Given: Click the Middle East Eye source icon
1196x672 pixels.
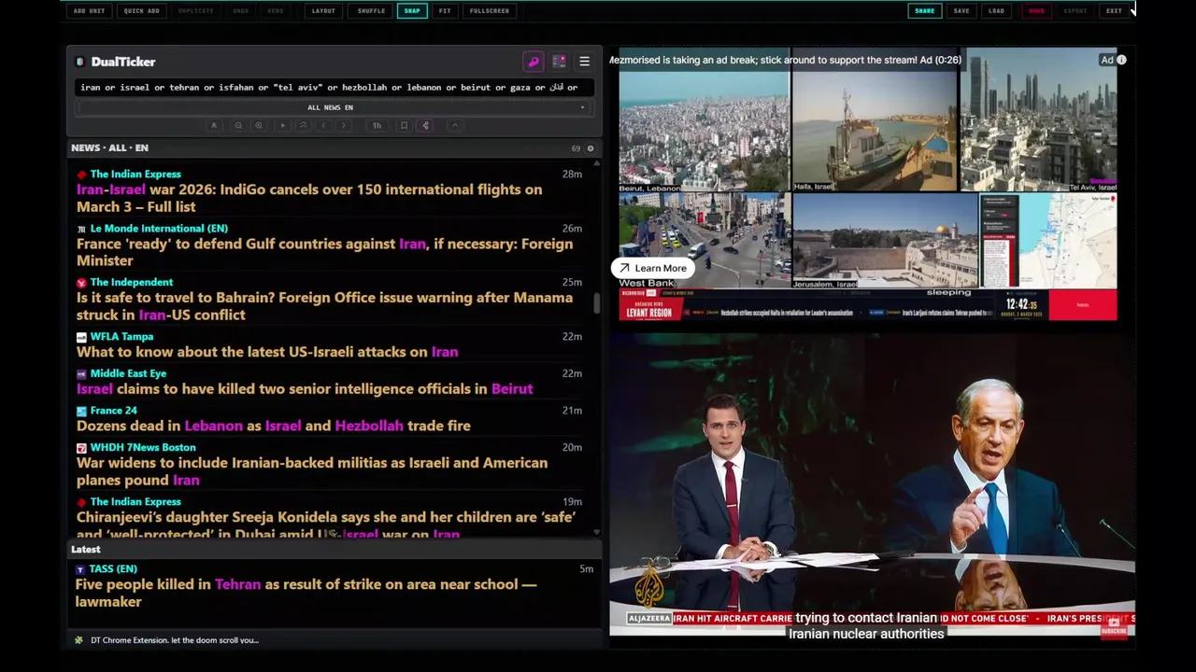Looking at the screenshot, I should pyautogui.click(x=81, y=374).
